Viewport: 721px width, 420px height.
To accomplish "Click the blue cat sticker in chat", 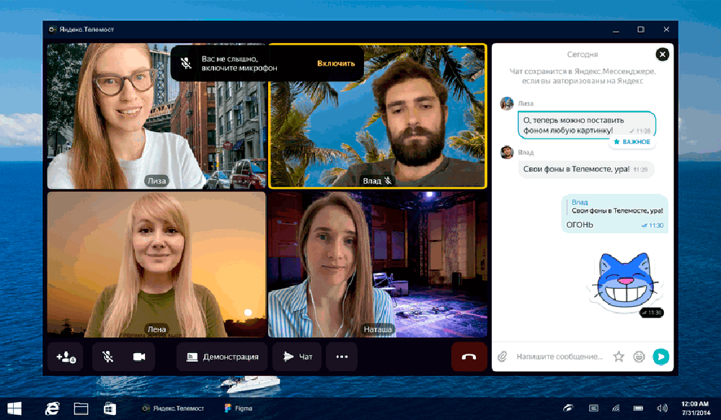I will [x=626, y=281].
